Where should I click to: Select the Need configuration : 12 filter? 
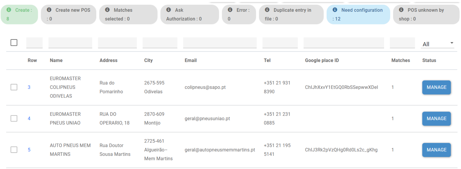(x=358, y=14)
